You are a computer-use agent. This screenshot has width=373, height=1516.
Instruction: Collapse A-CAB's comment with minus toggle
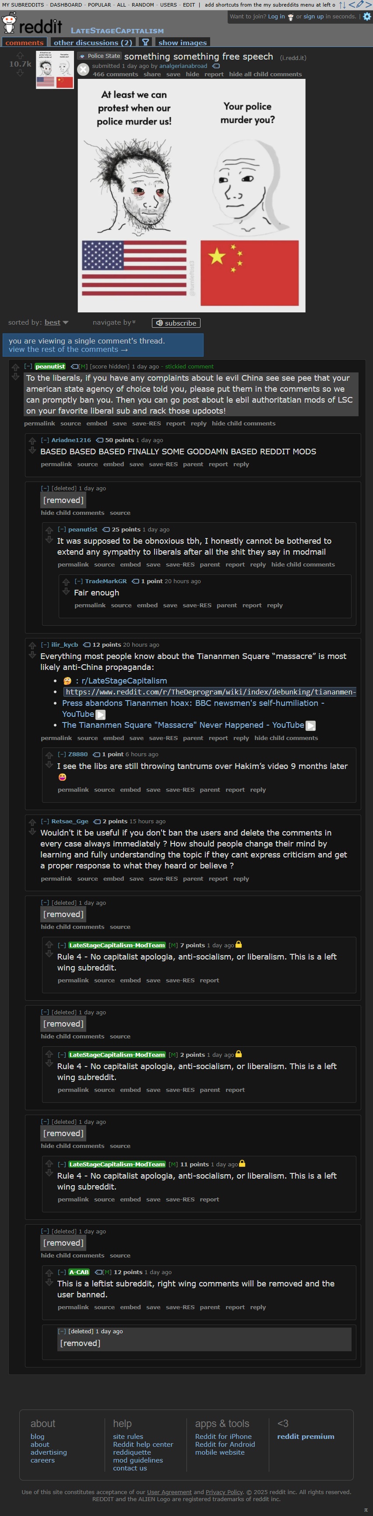(62, 1272)
